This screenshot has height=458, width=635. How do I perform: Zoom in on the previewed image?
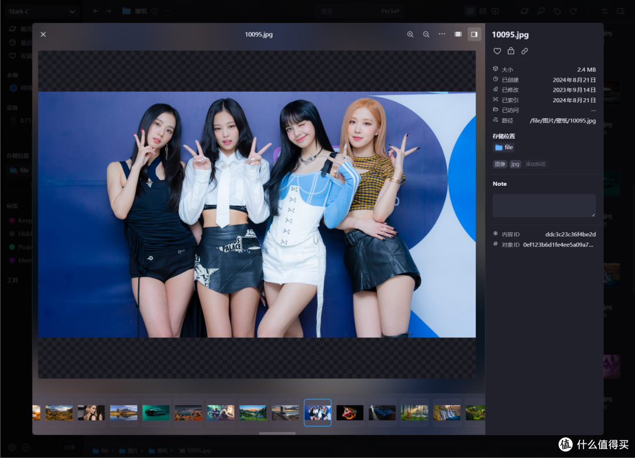tap(410, 35)
